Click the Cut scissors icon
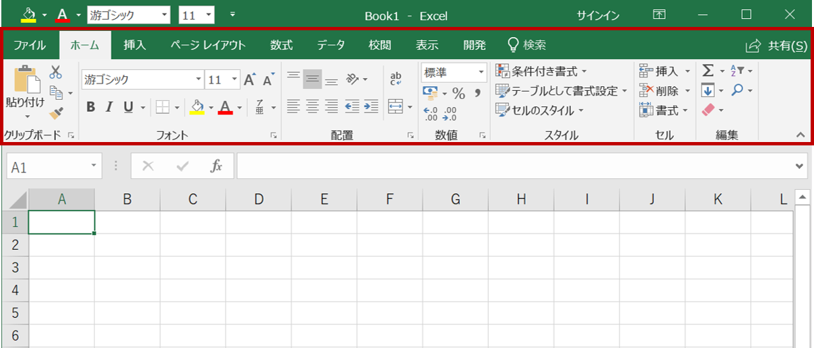The height and width of the screenshot is (348, 814). pos(55,71)
